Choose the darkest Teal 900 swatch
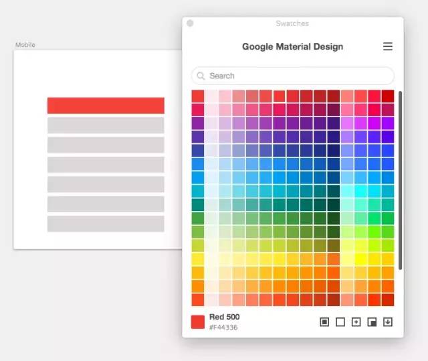428x361 pixels. click(334, 205)
